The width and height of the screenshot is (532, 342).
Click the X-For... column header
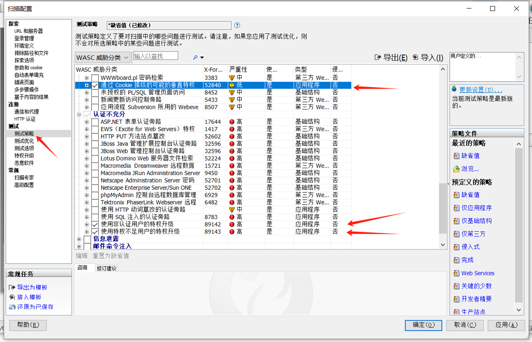215,69
